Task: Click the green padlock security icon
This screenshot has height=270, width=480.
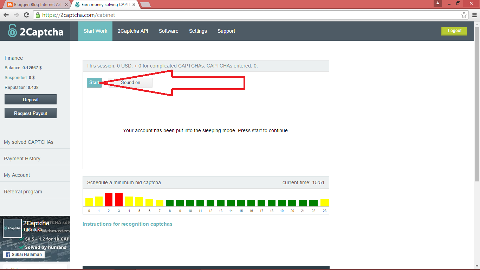Action: [x=38, y=15]
